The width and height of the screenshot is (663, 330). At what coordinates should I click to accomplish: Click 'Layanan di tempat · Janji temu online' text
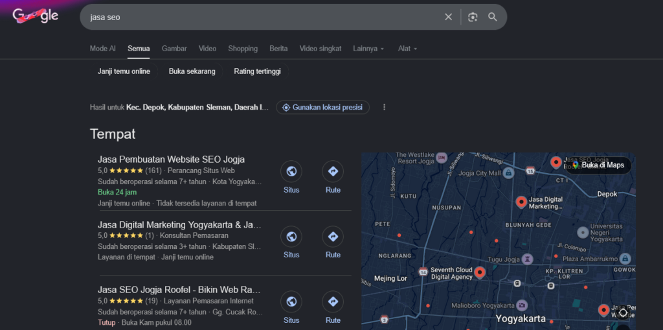[x=155, y=257]
